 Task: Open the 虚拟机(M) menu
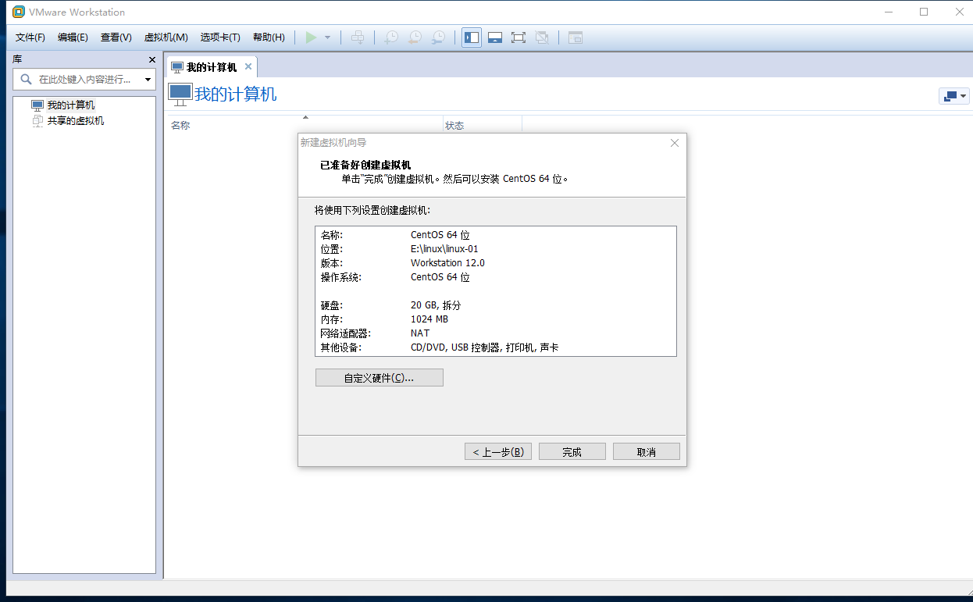click(166, 37)
